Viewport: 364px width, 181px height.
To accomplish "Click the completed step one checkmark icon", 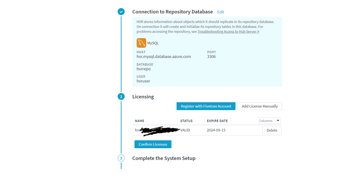I will pyautogui.click(x=121, y=12).
